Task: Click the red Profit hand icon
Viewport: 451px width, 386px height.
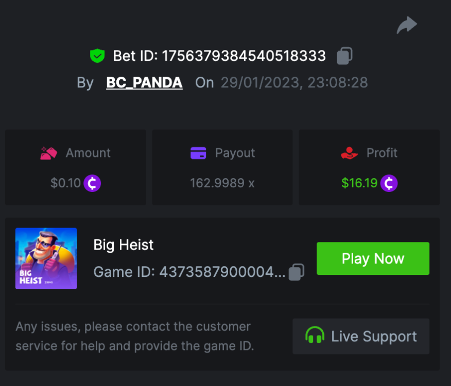Action: 350,153
